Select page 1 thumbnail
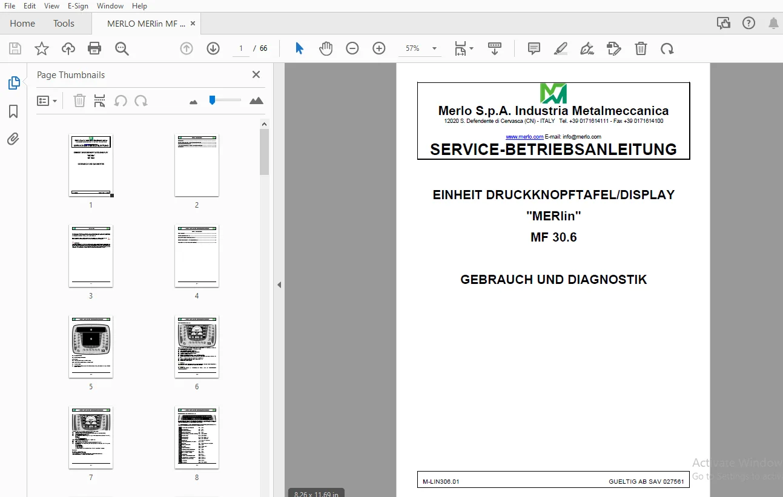Screen dimensions: 783x497 click(91, 165)
